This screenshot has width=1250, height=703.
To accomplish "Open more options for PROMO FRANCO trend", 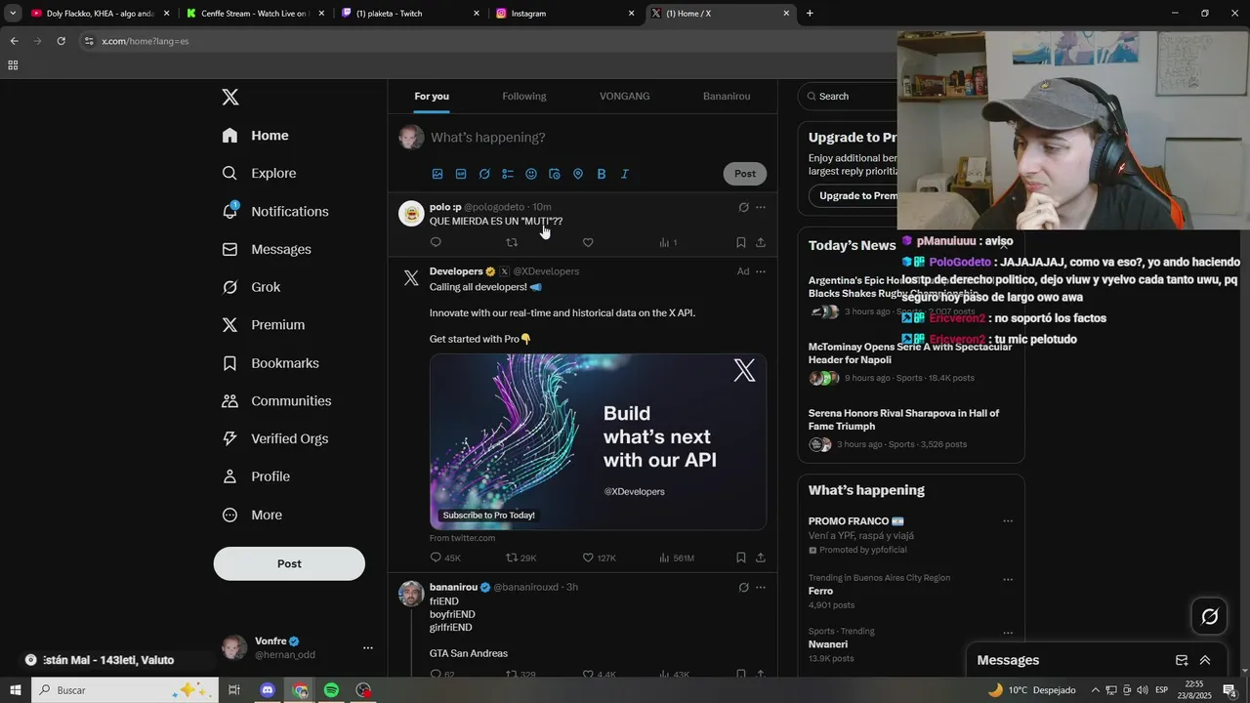I will click(1008, 521).
